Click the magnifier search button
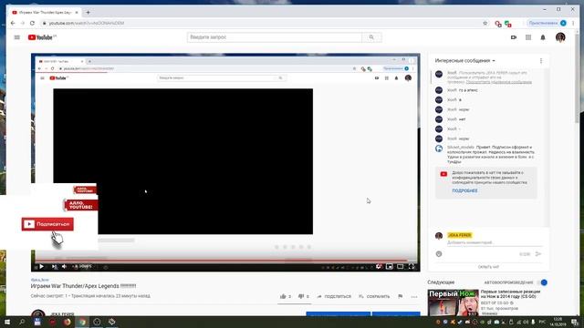Screen dimensions: 584x328 click(371, 37)
